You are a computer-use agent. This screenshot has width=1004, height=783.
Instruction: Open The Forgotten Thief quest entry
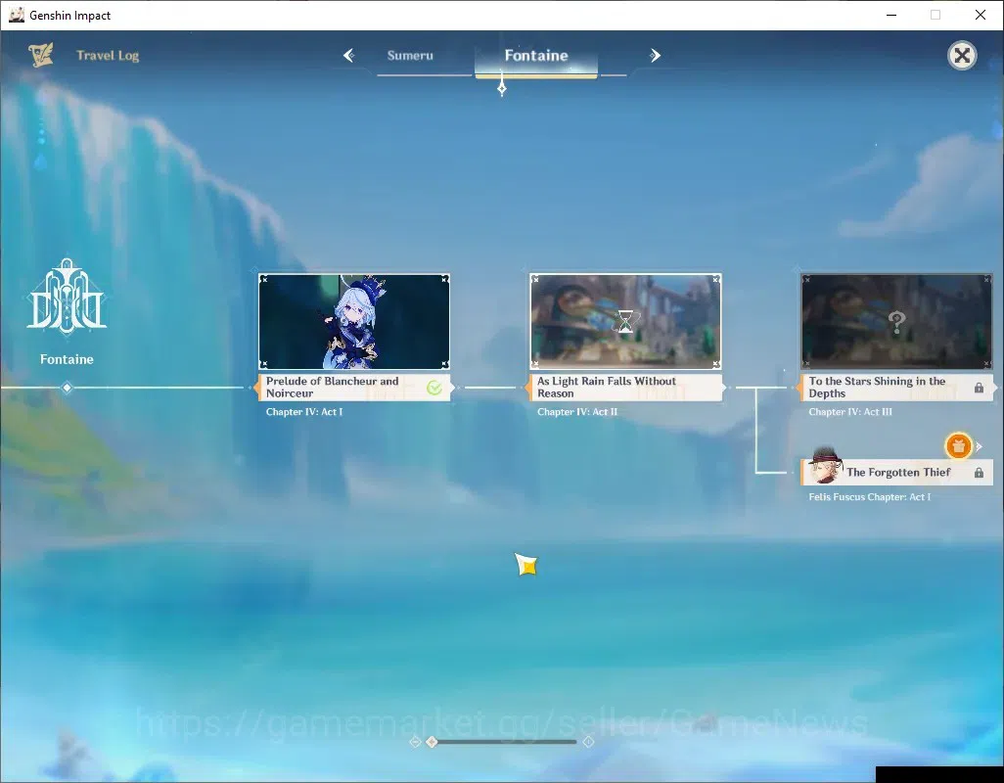point(896,473)
